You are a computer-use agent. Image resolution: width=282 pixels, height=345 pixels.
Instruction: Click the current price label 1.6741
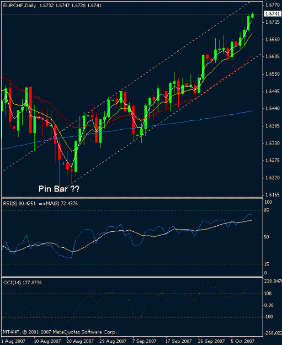(x=273, y=14)
